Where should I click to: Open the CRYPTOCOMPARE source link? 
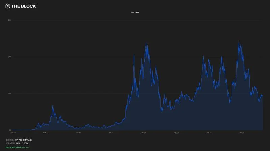[23, 140]
